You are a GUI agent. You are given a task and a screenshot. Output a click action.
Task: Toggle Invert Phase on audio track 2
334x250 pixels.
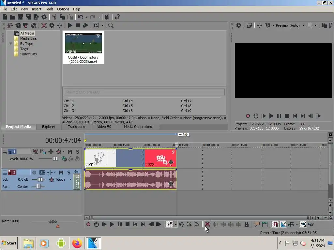pyautogui.click(x=42, y=173)
